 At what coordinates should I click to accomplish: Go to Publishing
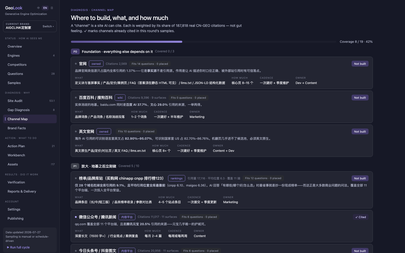pyautogui.click(x=30, y=219)
